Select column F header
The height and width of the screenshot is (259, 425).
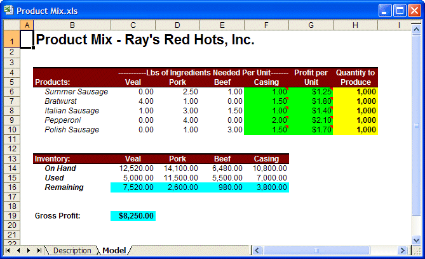click(x=266, y=25)
